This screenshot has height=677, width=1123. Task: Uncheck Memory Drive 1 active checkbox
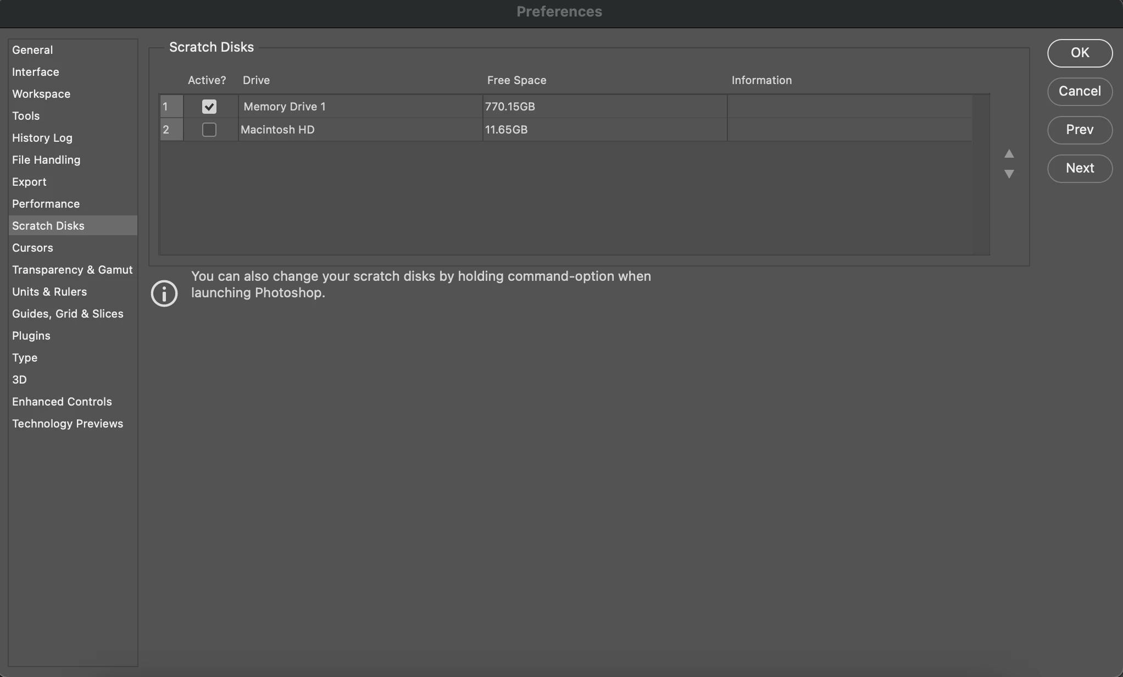(209, 107)
